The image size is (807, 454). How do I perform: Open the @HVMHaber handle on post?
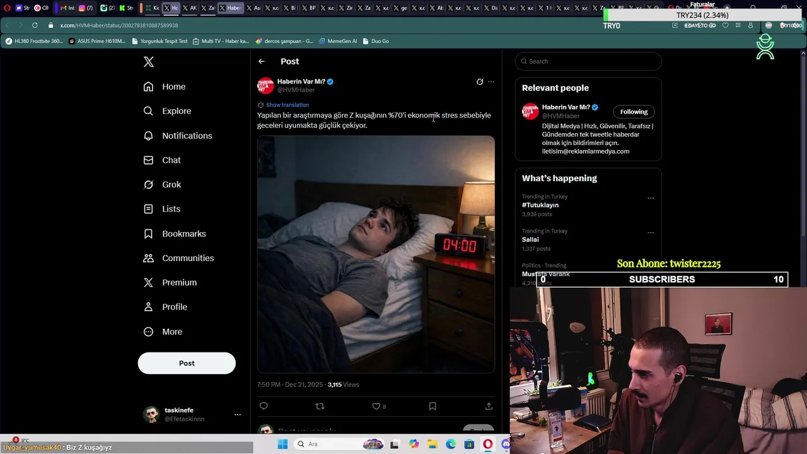(x=296, y=90)
